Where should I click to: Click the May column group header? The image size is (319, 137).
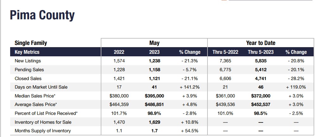pyautogui.click(x=154, y=43)
